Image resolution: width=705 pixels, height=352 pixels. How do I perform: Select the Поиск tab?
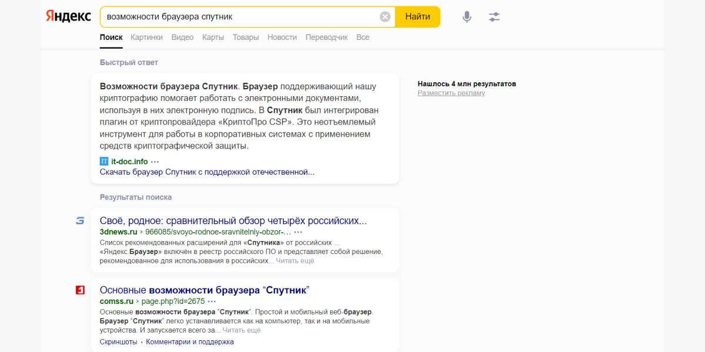(111, 37)
